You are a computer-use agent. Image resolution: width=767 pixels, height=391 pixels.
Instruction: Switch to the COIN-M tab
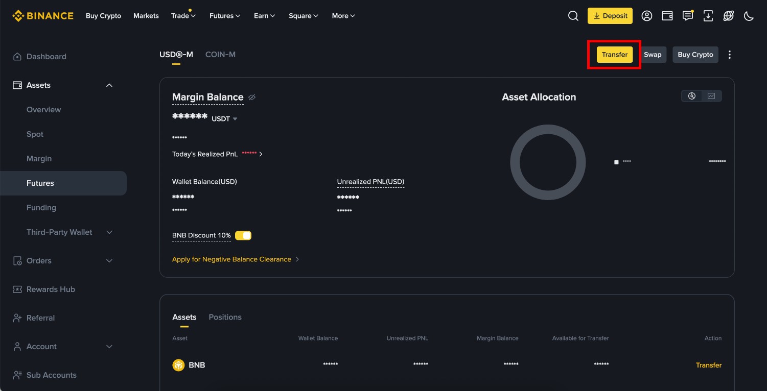tap(220, 55)
